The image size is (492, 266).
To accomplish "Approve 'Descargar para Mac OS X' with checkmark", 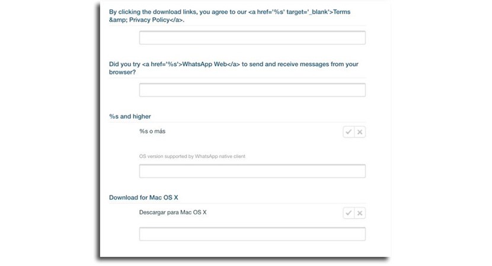I will tap(349, 213).
